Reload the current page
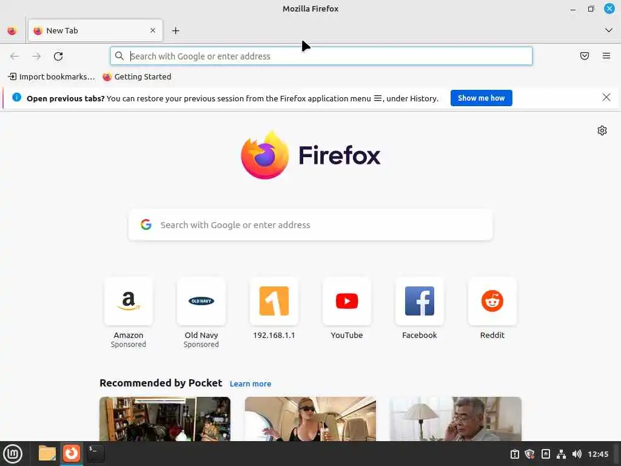This screenshot has width=621, height=466. [58, 56]
